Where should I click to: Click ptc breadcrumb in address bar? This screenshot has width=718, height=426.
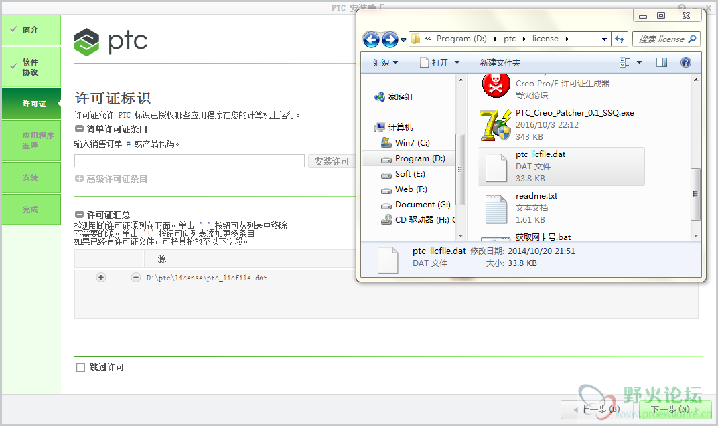(510, 39)
